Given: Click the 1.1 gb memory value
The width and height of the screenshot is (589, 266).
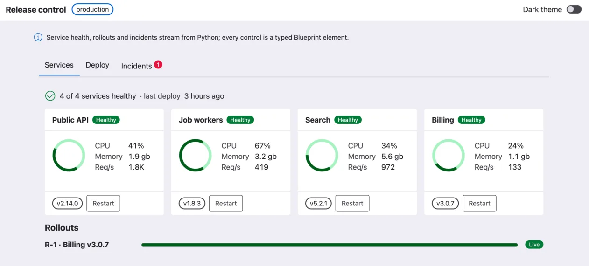Looking at the screenshot, I should pyautogui.click(x=519, y=157).
